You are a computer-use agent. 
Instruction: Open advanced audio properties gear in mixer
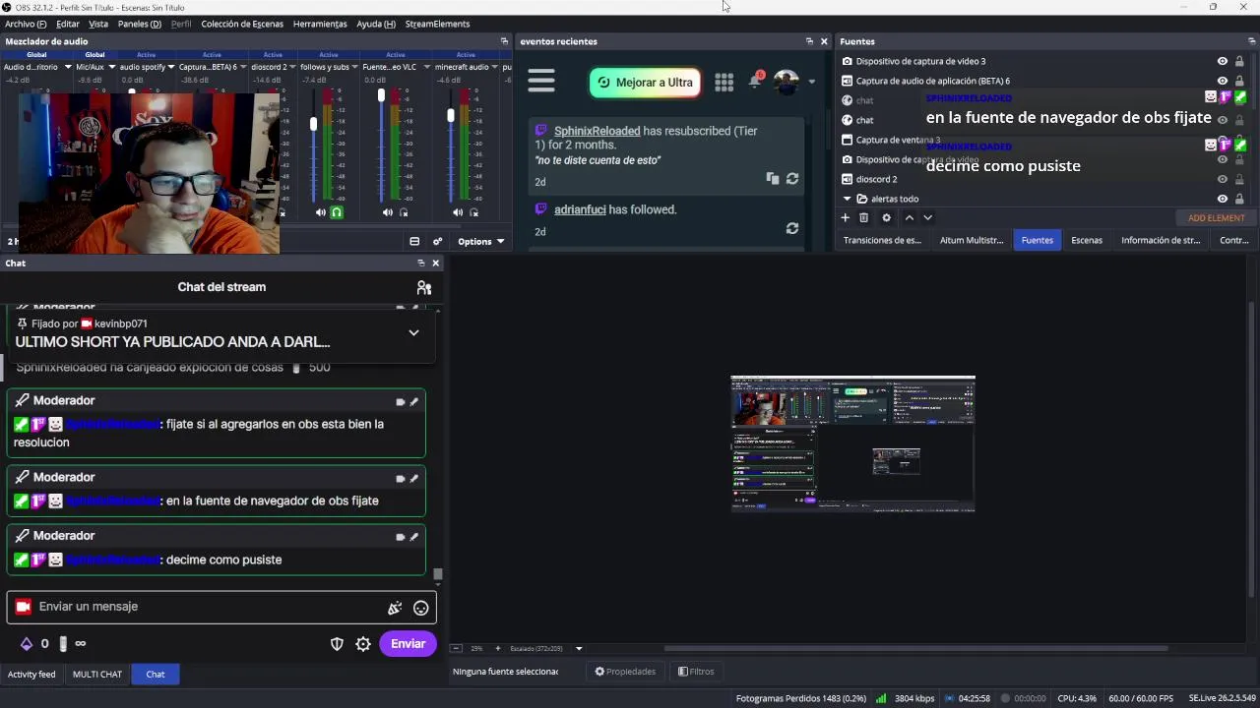click(437, 241)
